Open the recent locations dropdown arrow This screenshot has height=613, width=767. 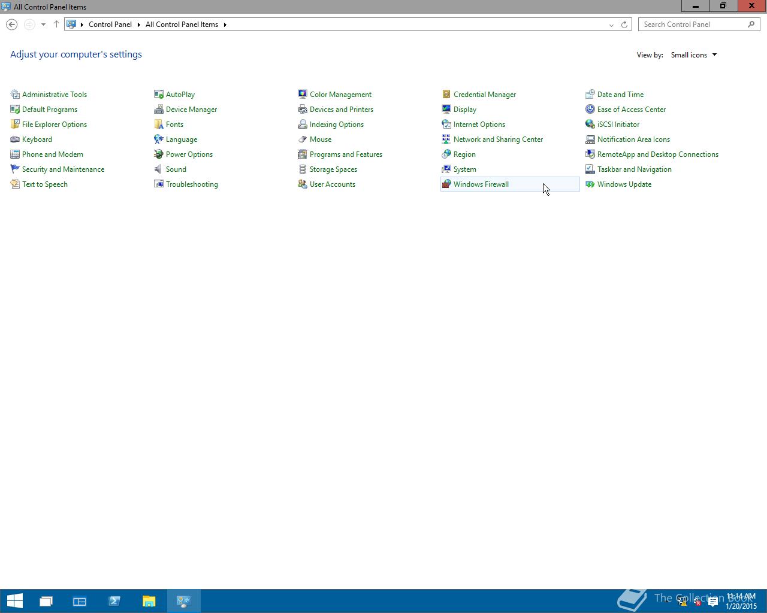43,25
